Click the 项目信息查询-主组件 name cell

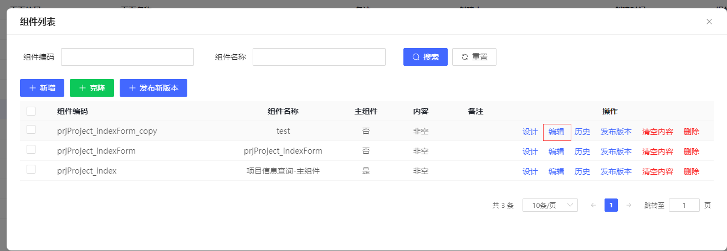[283, 171]
